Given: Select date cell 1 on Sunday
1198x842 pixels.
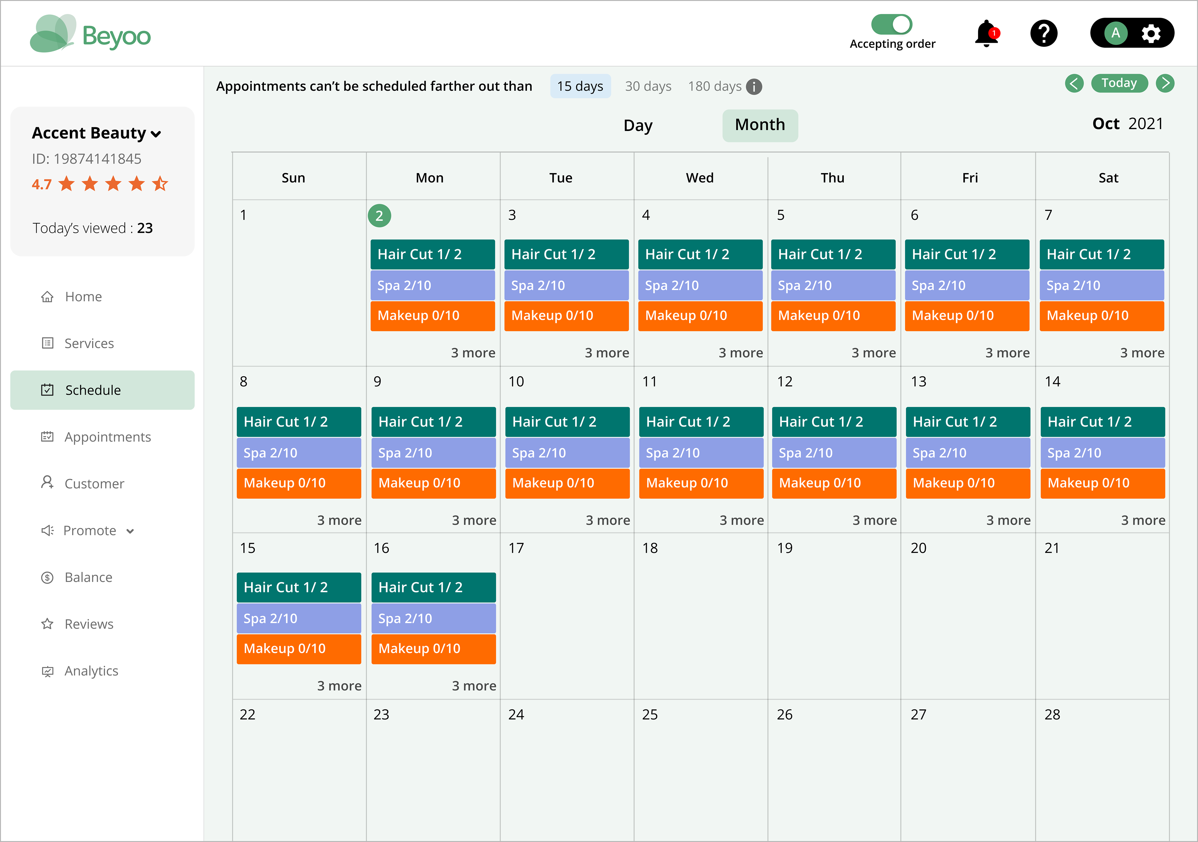Looking at the screenshot, I should (299, 283).
